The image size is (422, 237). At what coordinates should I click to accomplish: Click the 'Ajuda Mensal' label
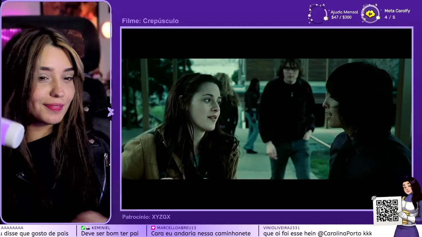[x=344, y=12]
